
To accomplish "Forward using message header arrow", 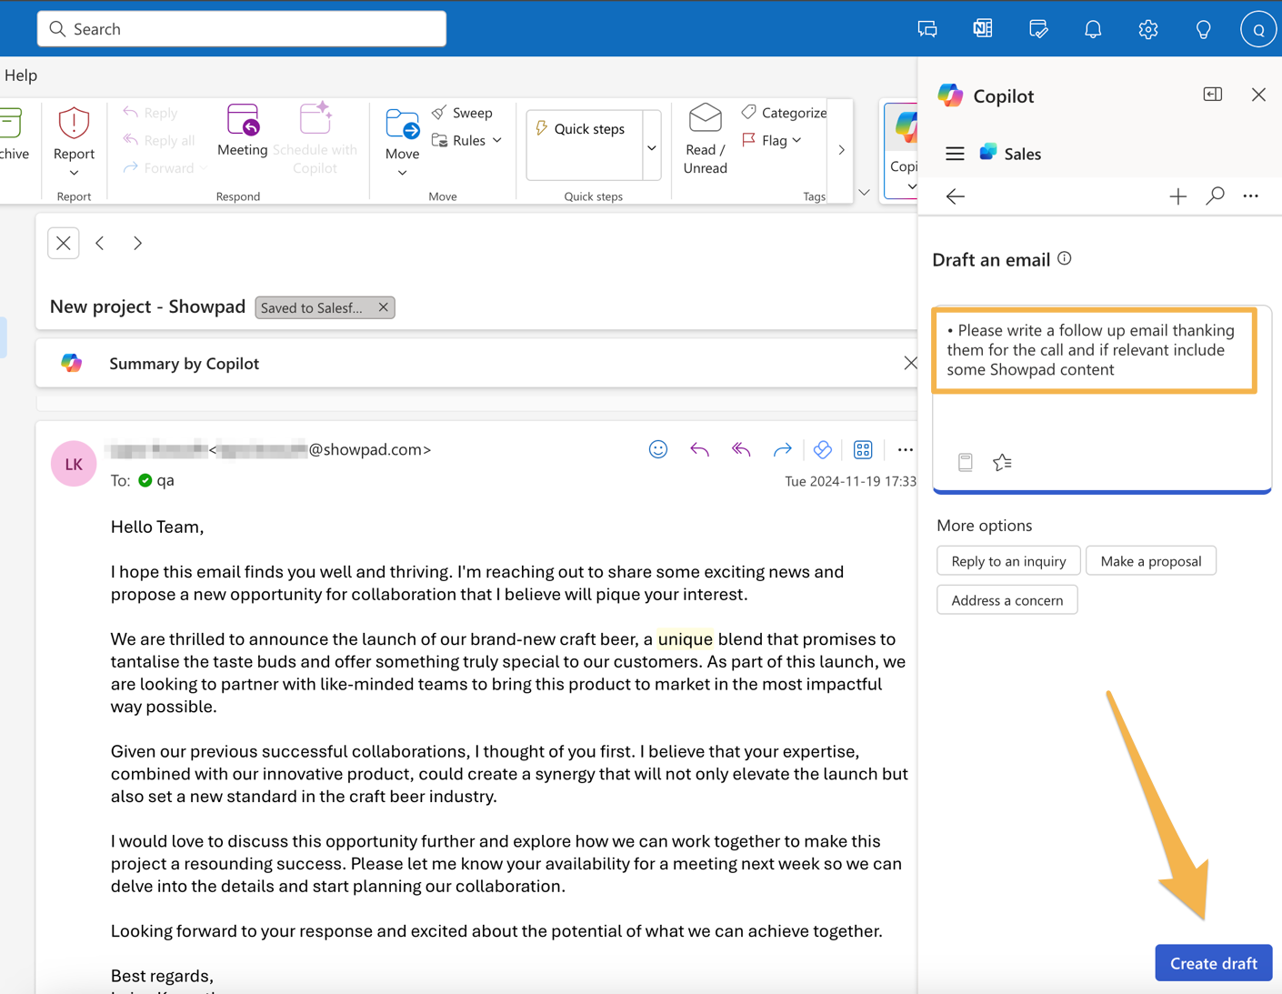I will coord(782,449).
